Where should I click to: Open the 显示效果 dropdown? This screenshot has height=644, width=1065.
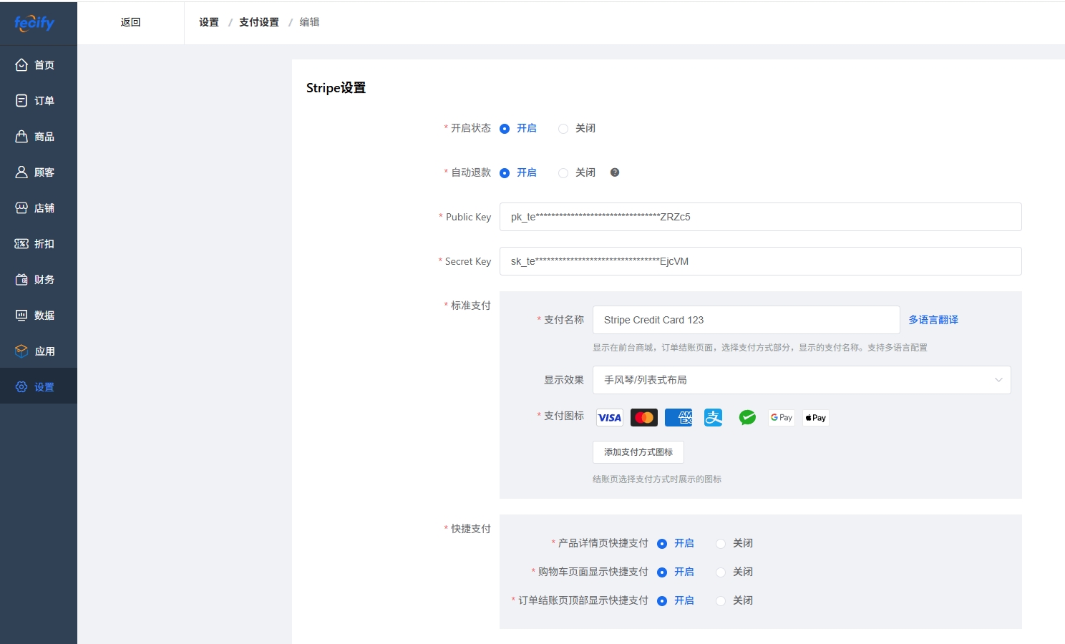point(801,380)
